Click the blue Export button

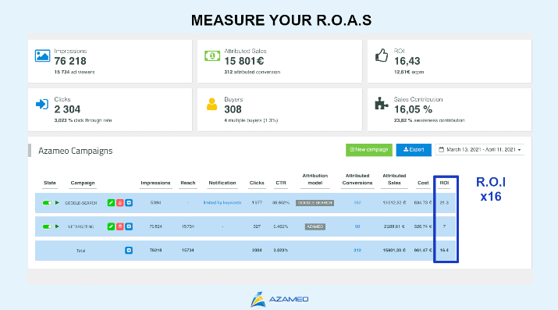(x=414, y=150)
